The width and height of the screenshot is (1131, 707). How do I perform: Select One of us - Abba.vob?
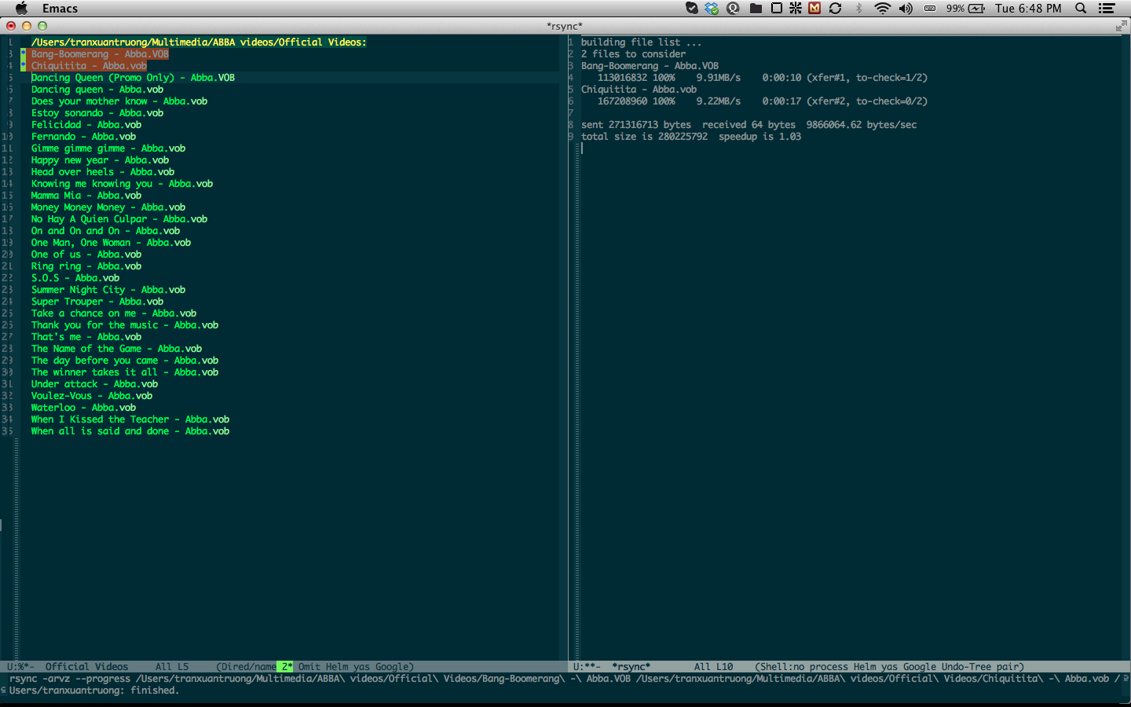[86, 255]
